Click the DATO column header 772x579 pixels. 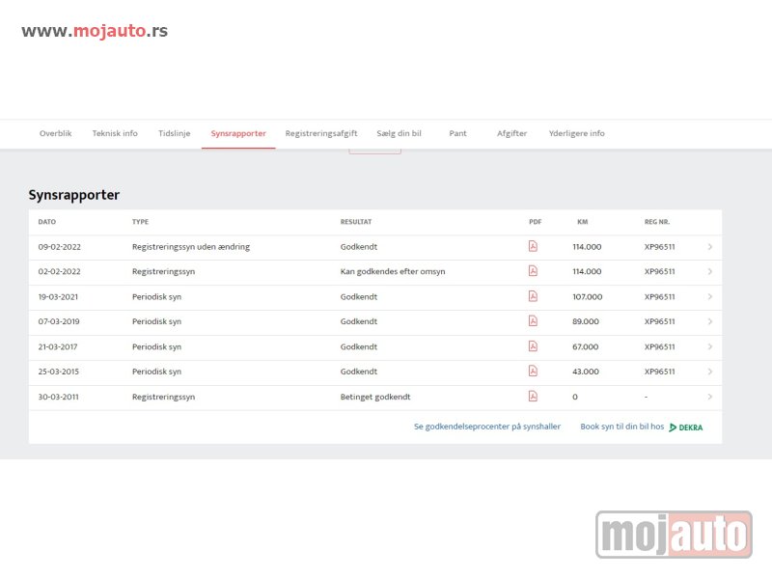pos(46,222)
